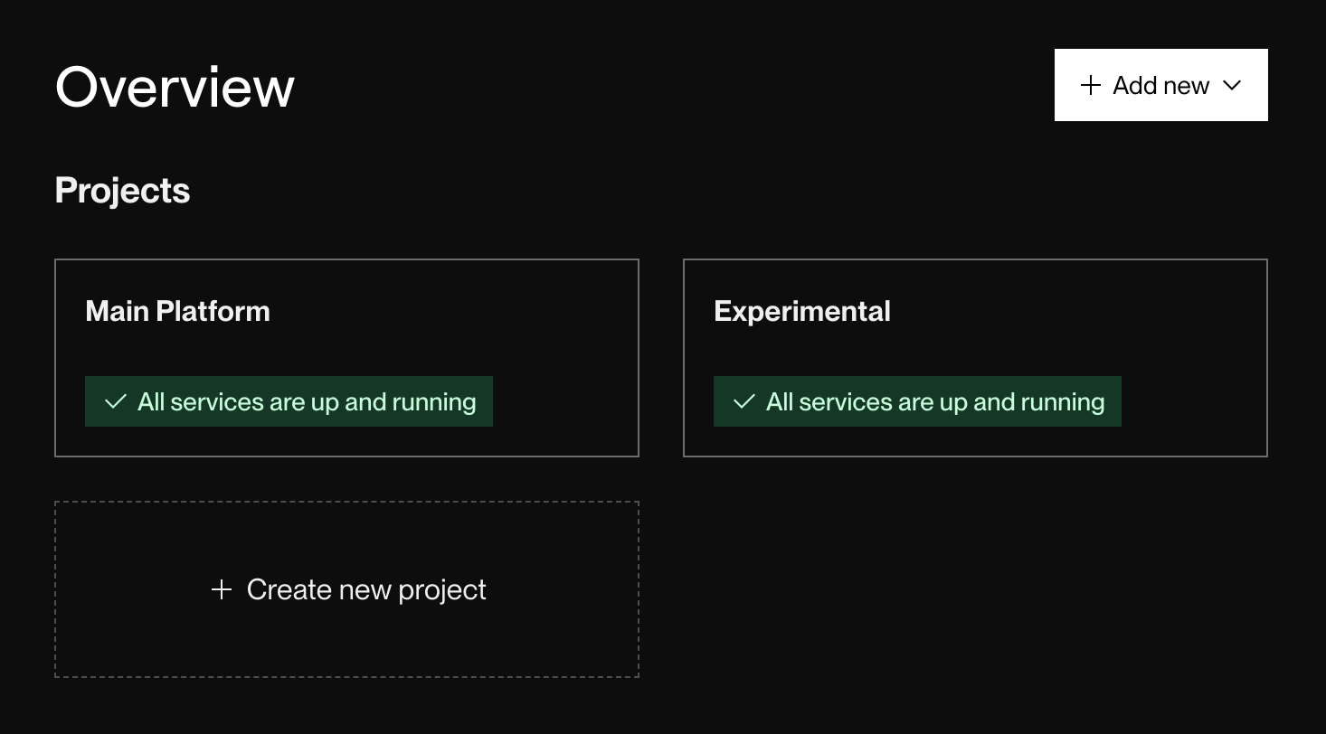Click the checkmark icon on Experimental status
The height and width of the screenshot is (734, 1326).
point(743,400)
